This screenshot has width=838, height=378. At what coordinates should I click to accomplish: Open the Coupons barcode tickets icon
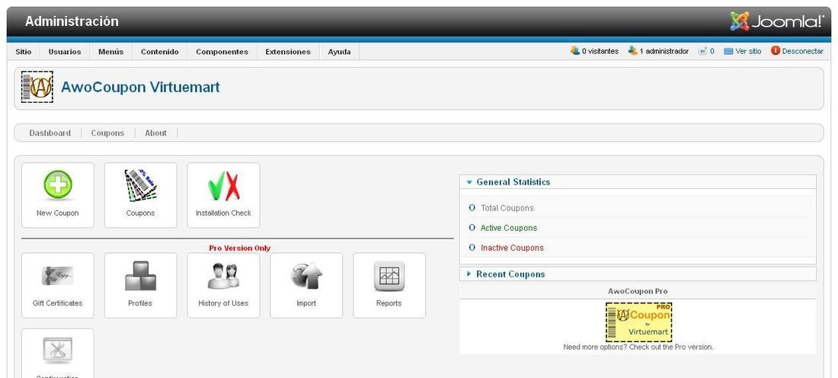141,185
